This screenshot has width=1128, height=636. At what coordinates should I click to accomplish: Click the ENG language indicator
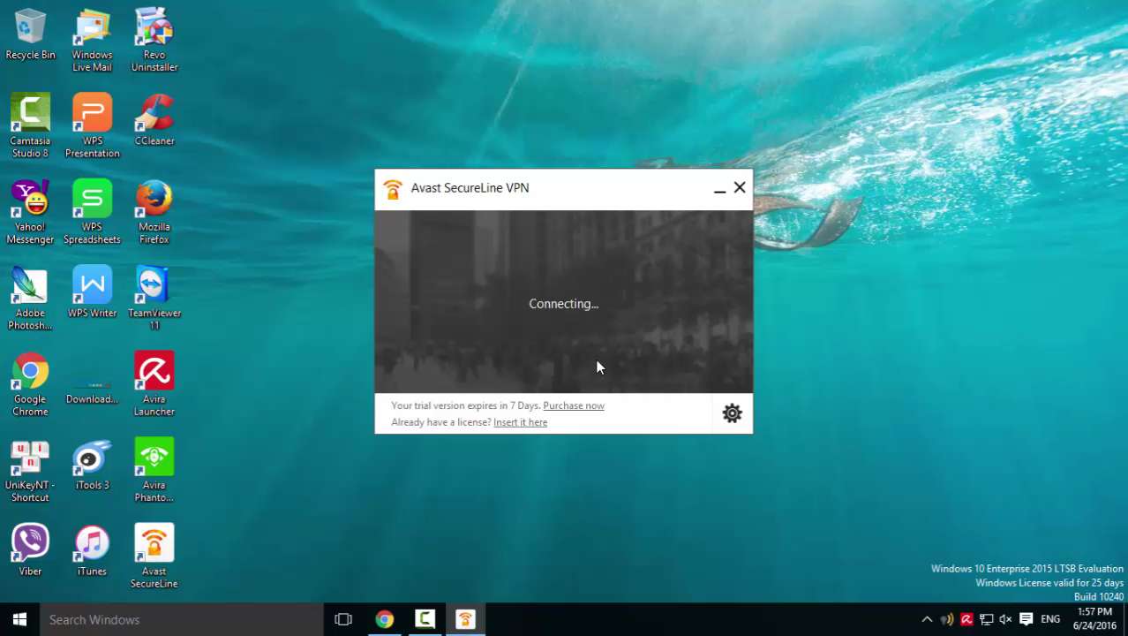(1050, 619)
